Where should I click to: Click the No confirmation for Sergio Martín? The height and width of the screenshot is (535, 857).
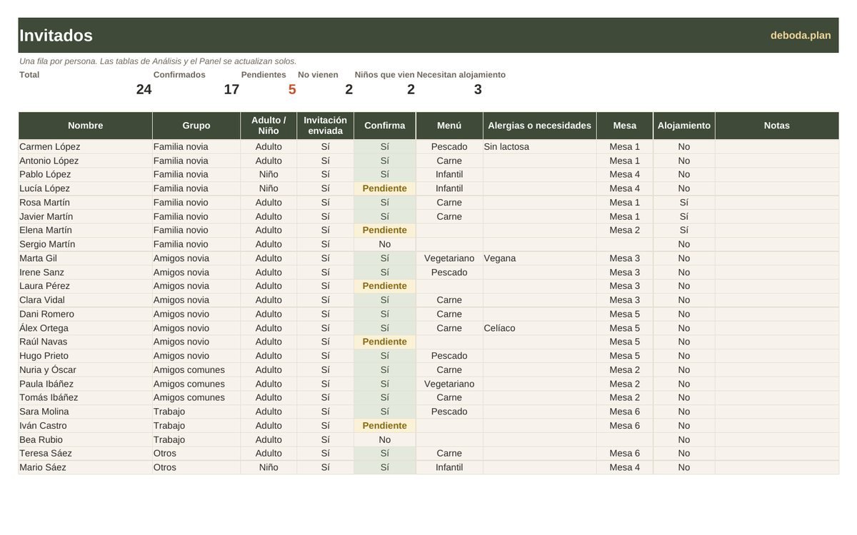pos(385,244)
